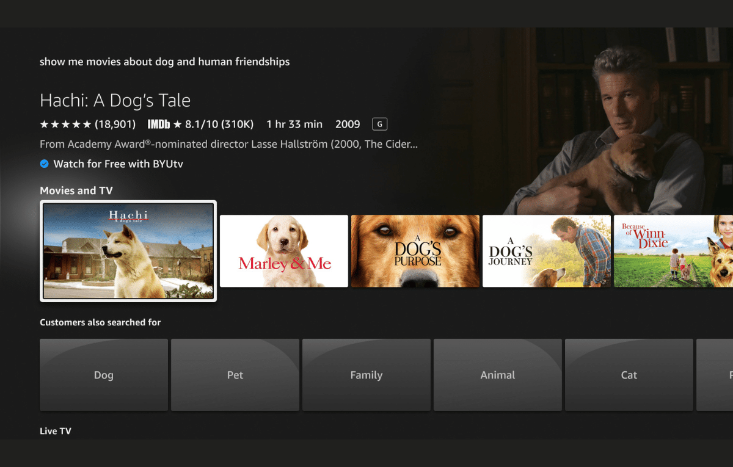The width and height of the screenshot is (733, 467).
Task: Click the blue verified checkmark icon
Action: coord(44,164)
